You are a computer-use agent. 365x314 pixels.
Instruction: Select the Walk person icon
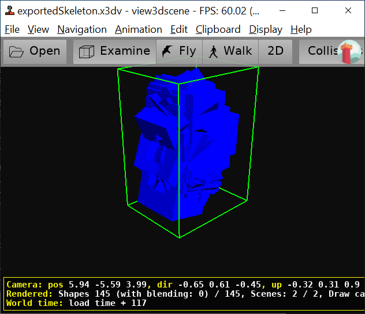[213, 51]
